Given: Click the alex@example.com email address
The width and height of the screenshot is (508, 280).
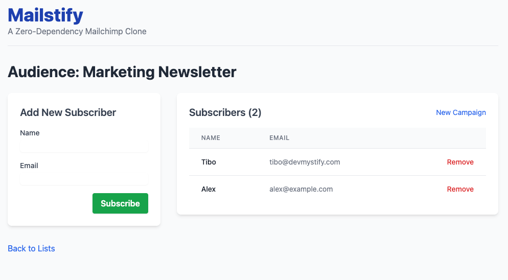Looking at the screenshot, I should coord(301,189).
